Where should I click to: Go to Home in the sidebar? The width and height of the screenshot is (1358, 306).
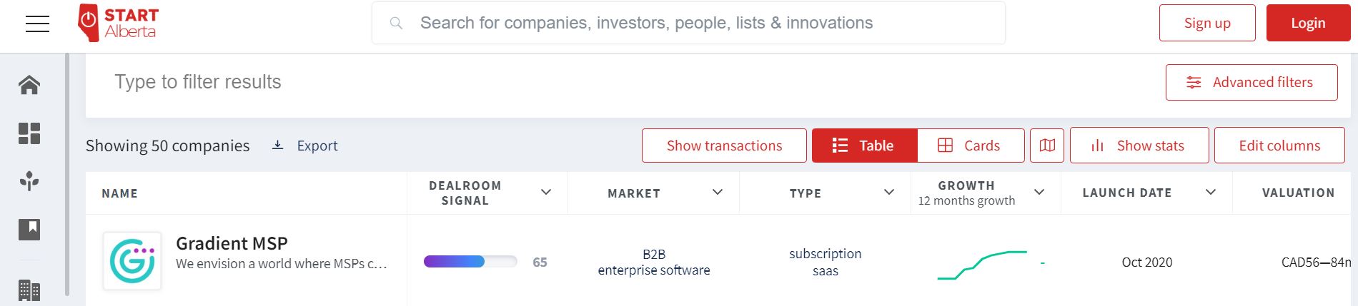pos(29,85)
